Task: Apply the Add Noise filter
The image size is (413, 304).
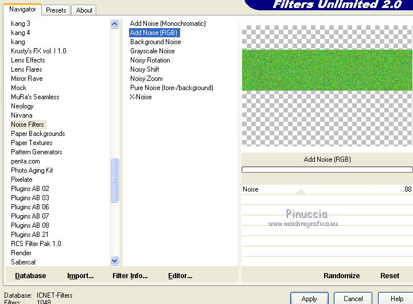Action: pos(309,298)
